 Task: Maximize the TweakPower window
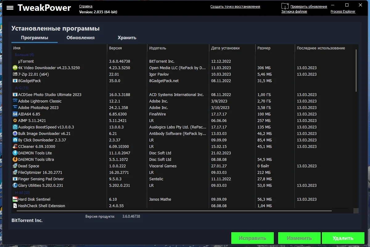tap(347, 5)
